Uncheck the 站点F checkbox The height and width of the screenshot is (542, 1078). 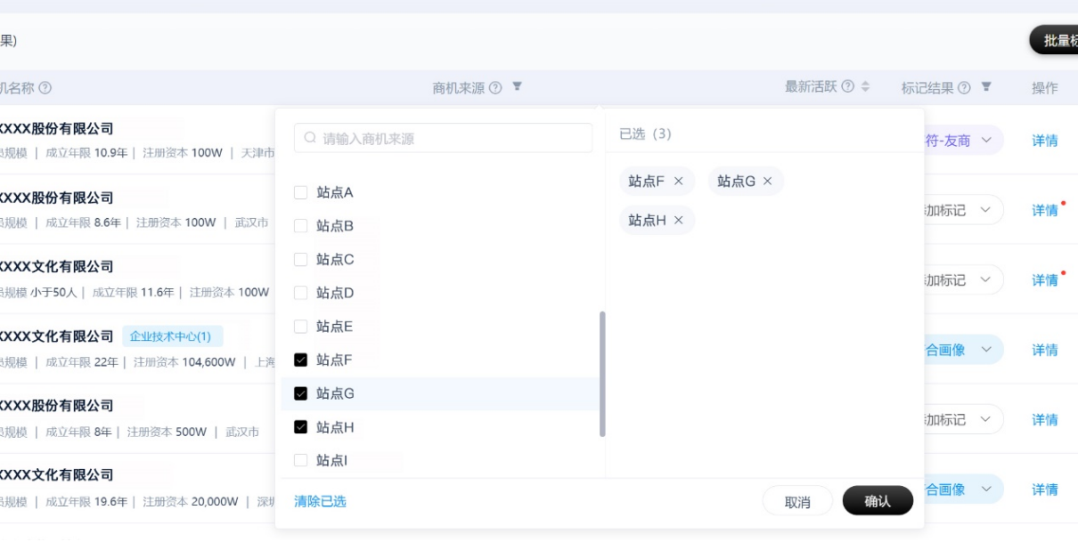point(301,360)
